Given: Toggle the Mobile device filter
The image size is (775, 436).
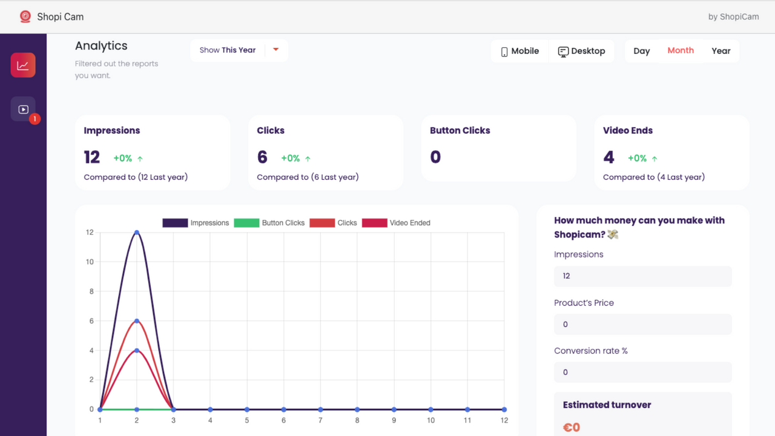Looking at the screenshot, I should [x=519, y=51].
